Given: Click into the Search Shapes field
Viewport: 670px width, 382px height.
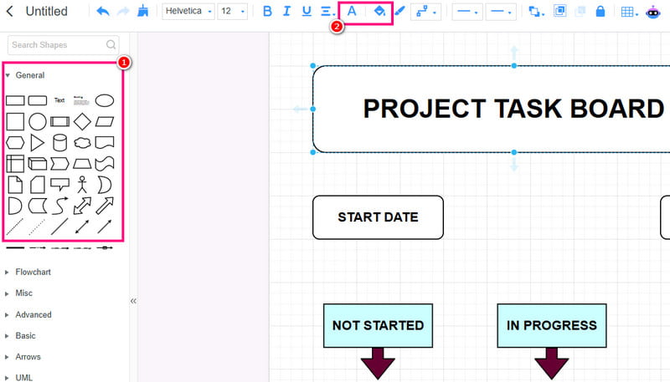Looking at the screenshot, I should (x=64, y=45).
